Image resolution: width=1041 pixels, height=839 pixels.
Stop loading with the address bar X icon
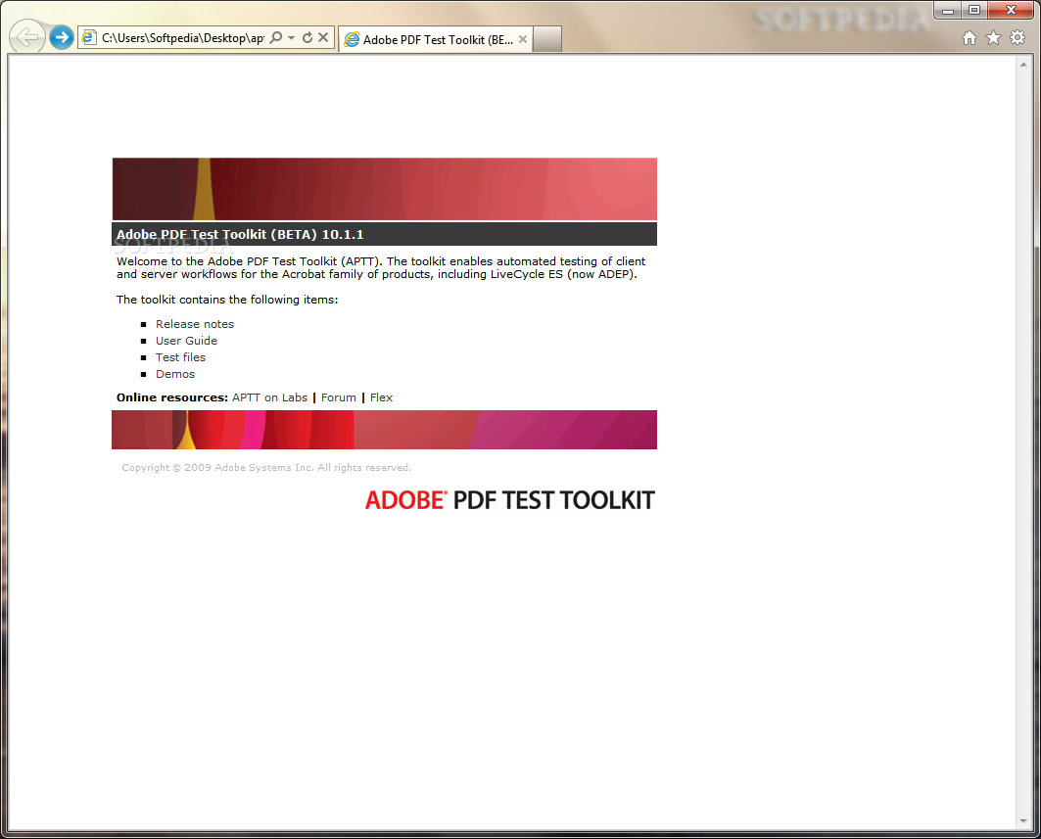pos(323,37)
